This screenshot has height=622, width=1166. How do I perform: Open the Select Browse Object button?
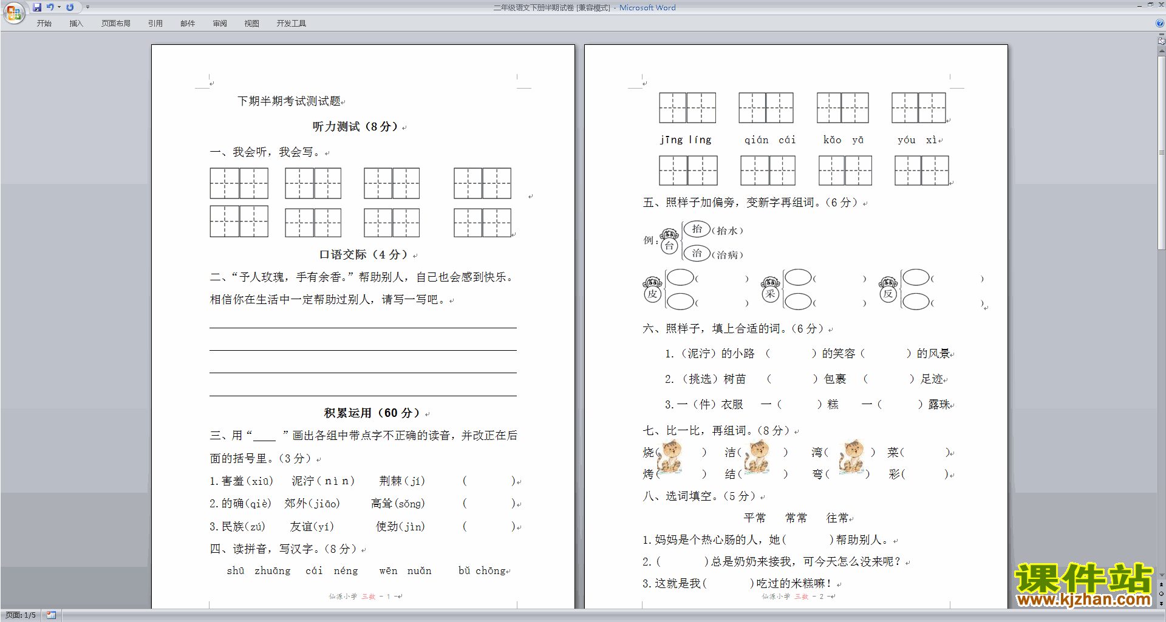(x=1161, y=593)
